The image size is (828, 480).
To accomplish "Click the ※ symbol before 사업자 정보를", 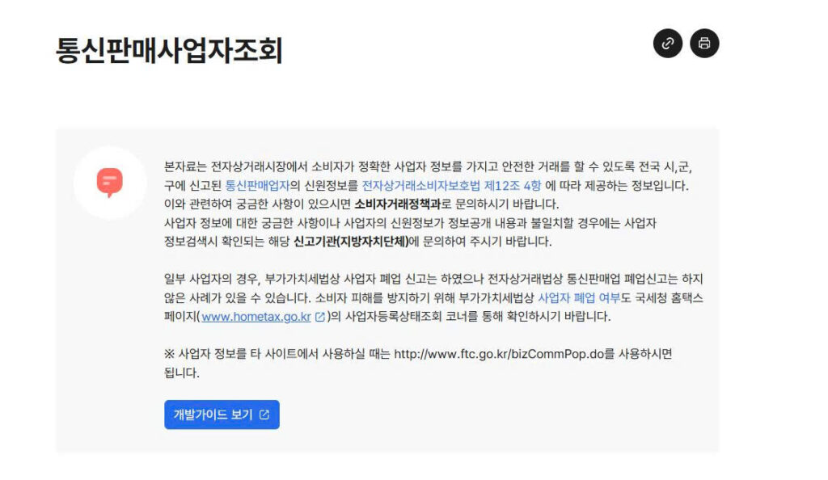I will (x=169, y=354).
